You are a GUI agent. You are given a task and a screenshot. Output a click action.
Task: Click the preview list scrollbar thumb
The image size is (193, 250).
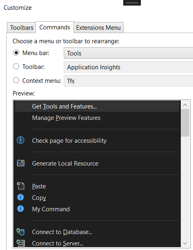tap(185, 123)
